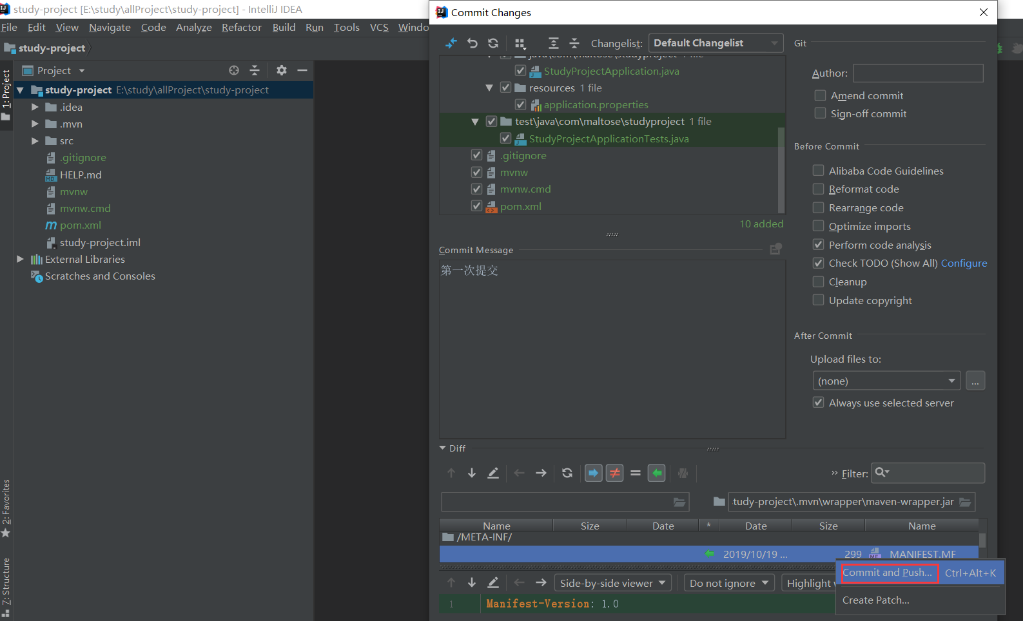Expand External Libraries in Project tree
This screenshot has height=621, width=1023.
[20, 259]
